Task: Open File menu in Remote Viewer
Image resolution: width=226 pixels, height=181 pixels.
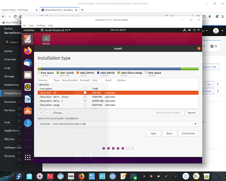Action: 25,26
